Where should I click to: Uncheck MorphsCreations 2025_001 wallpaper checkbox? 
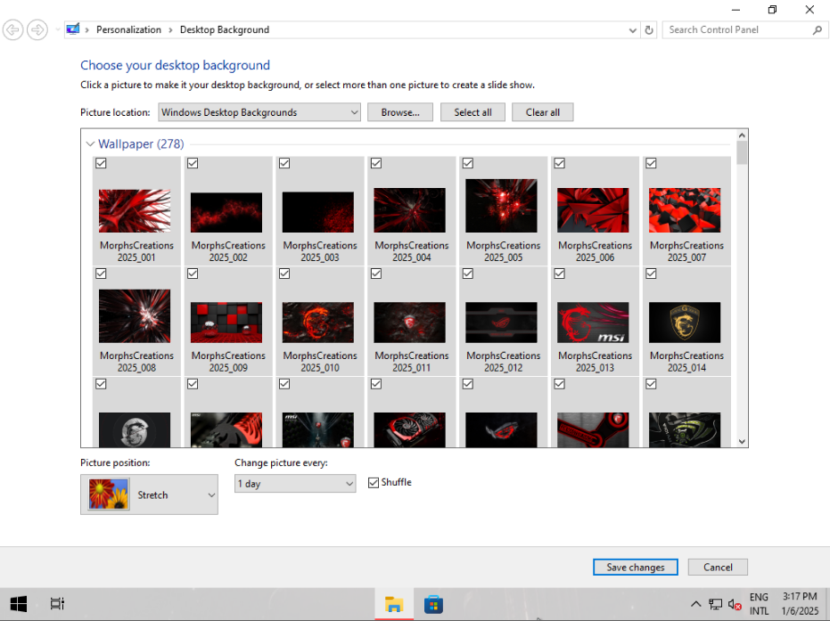coord(101,163)
